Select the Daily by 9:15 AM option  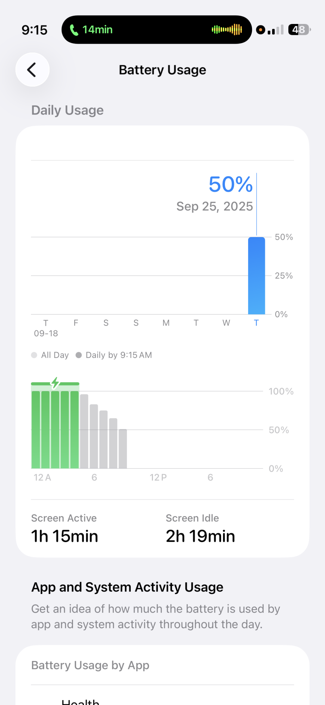(114, 355)
